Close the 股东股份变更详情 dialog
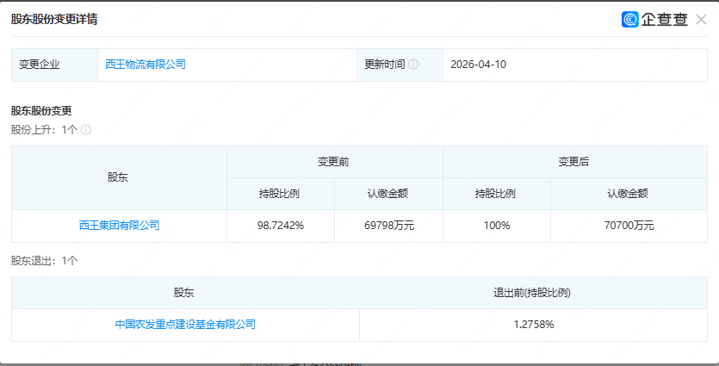Image resolution: width=719 pixels, height=366 pixels. click(x=701, y=19)
